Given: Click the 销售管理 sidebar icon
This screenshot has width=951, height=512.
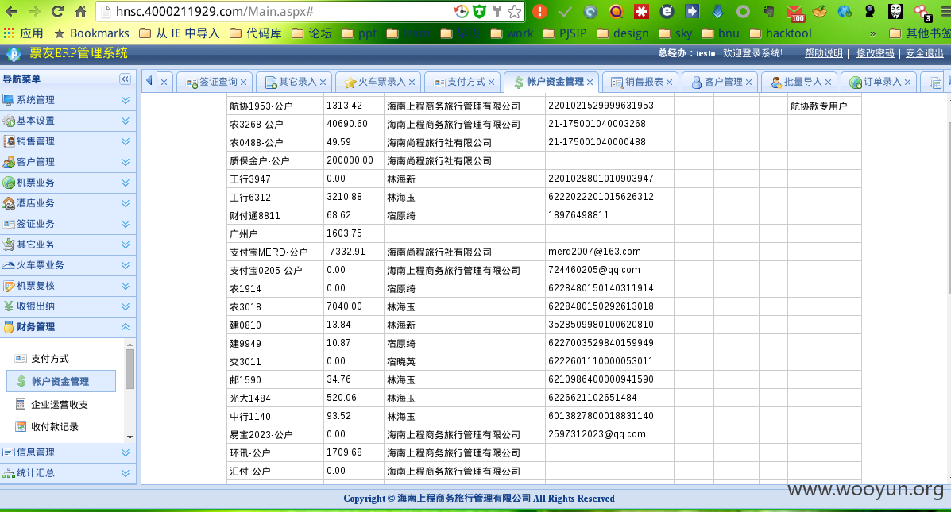Looking at the screenshot, I should [9, 141].
